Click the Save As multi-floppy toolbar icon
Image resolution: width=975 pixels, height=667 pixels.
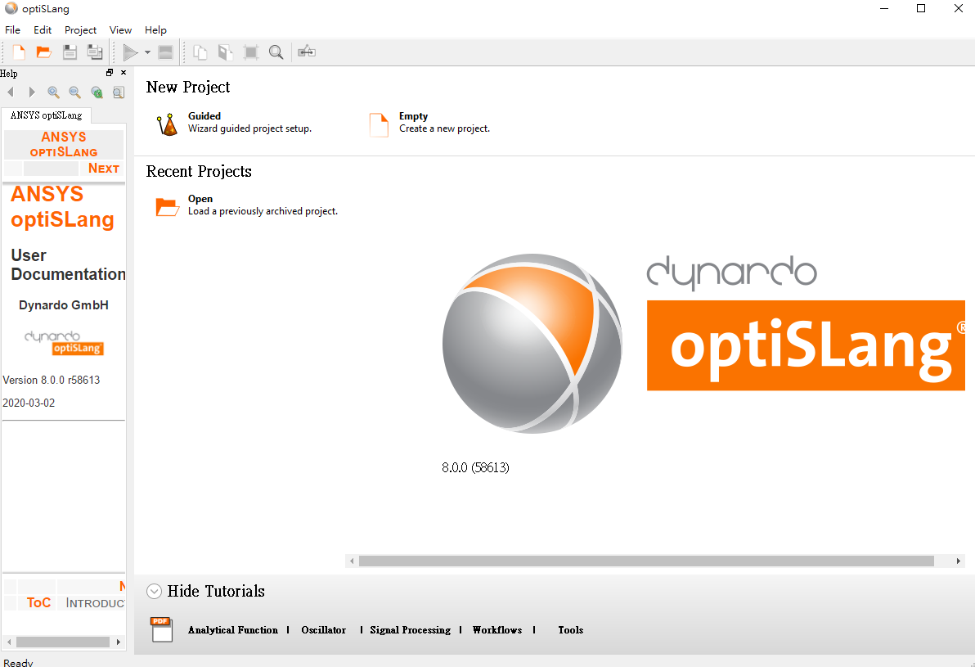tap(95, 52)
